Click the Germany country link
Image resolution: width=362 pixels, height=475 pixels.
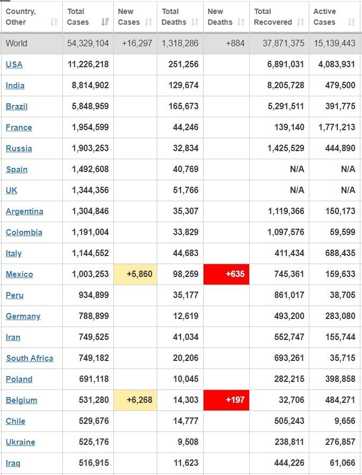tap(23, 316)
